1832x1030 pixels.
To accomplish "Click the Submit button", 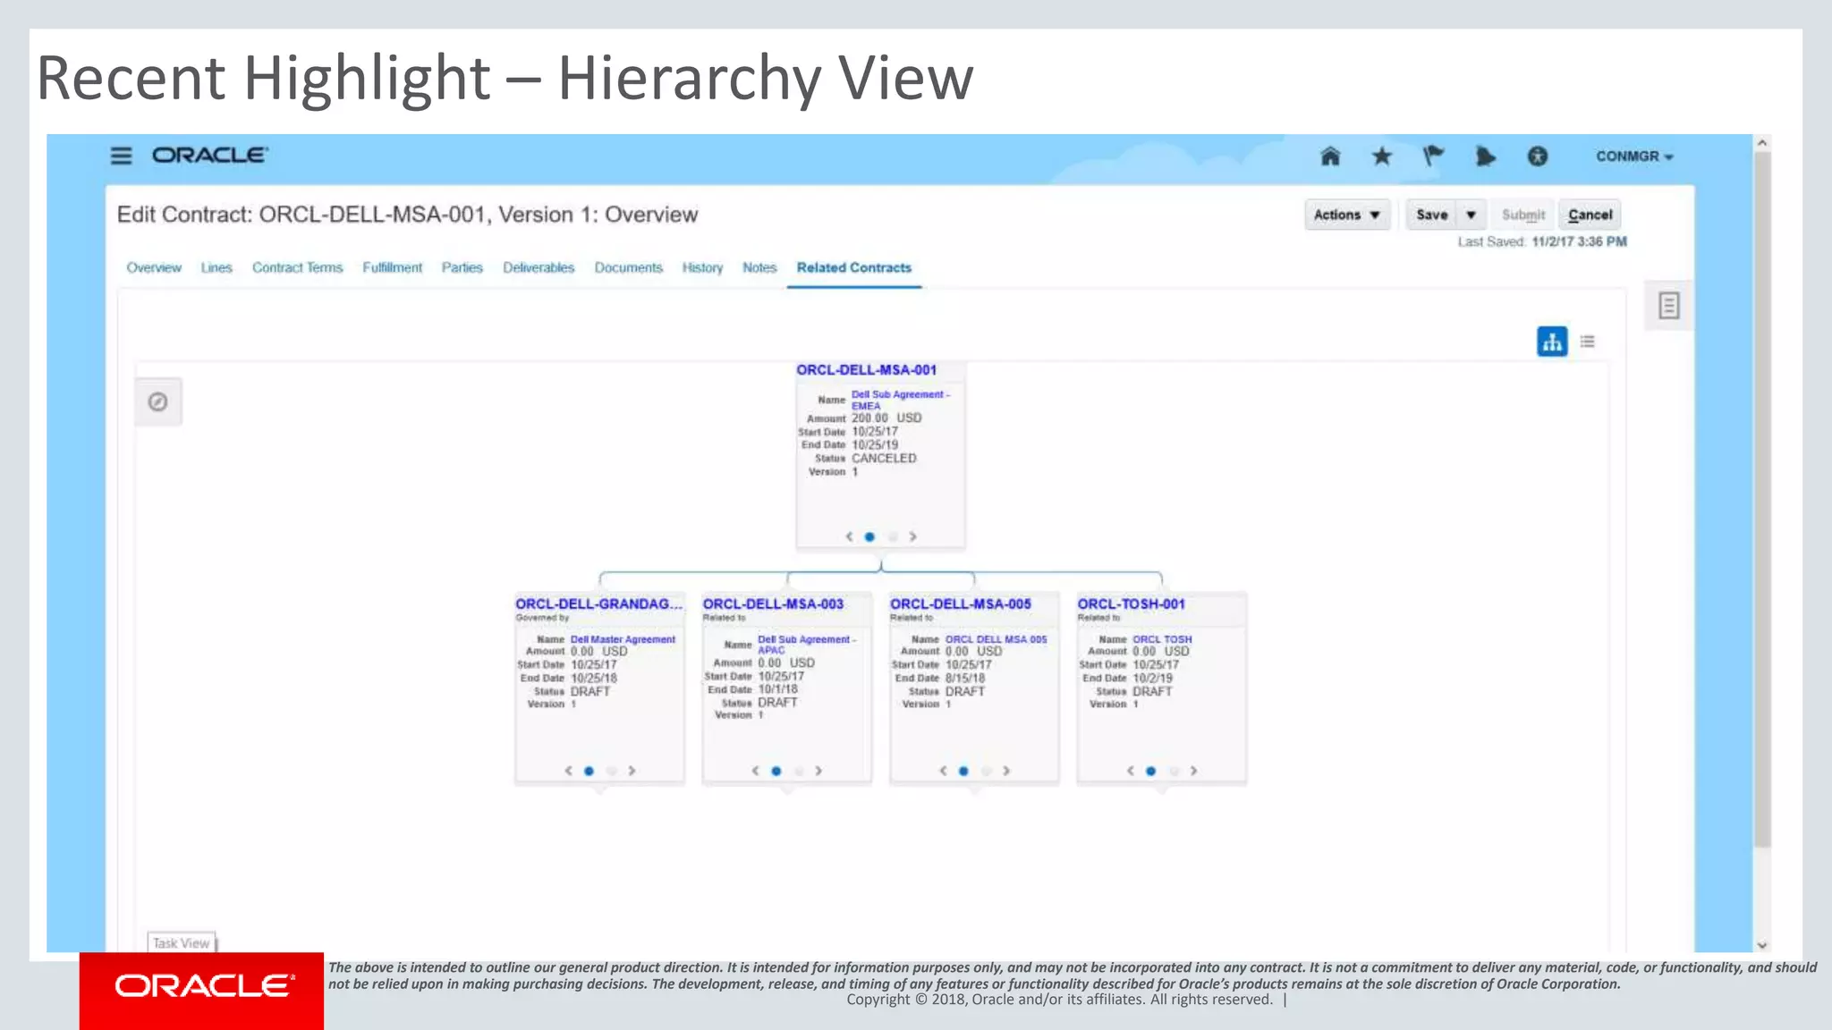I will pos(1523,215).
